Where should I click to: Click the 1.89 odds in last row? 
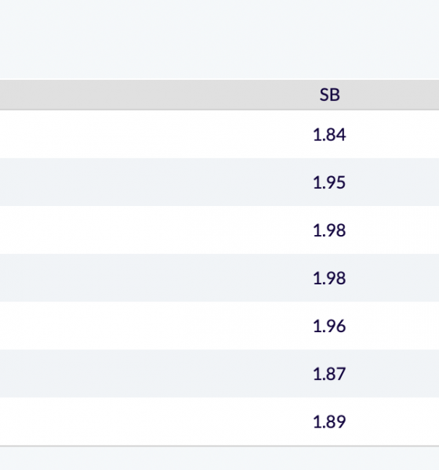pyautogui.click(x=329, y=421)
